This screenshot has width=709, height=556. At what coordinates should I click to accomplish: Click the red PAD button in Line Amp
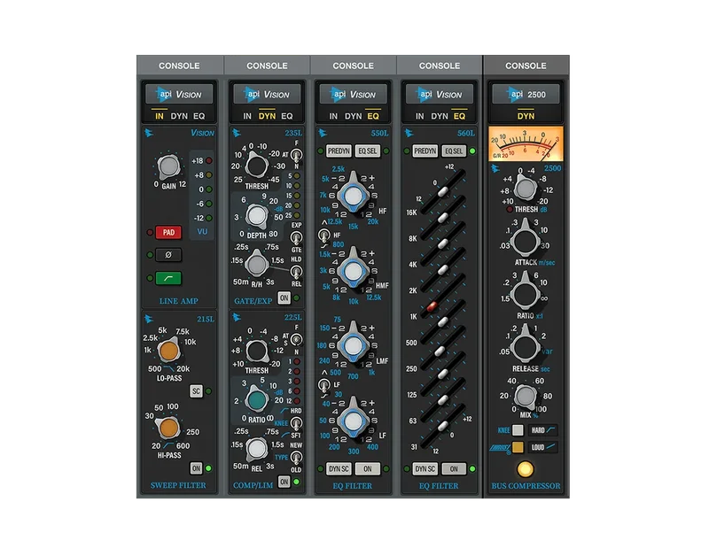click(168, 232)
